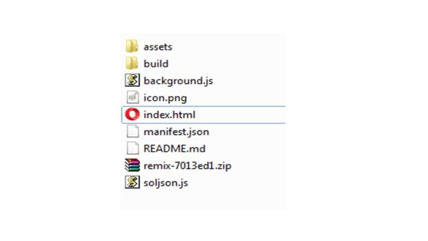Viewport: 428px width, 241px height.
Task: Select the build folder name
Action: [x=156, y=64]
